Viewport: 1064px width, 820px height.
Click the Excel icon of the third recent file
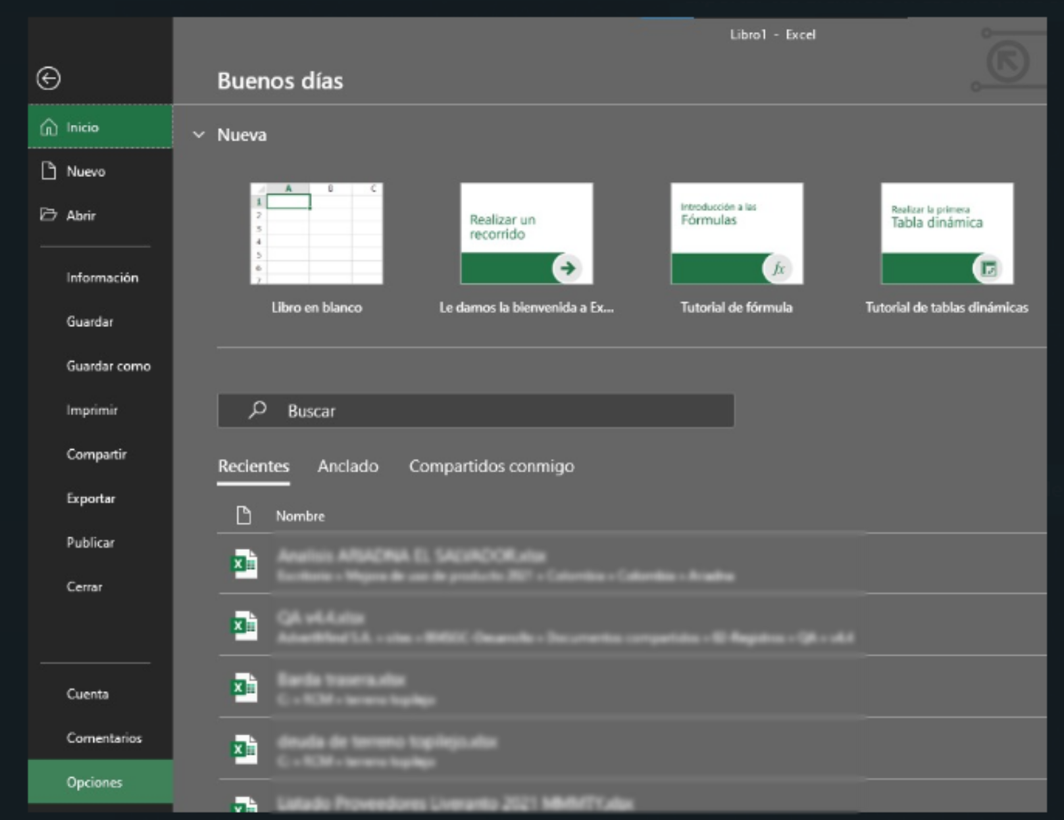tap(244, 687)
